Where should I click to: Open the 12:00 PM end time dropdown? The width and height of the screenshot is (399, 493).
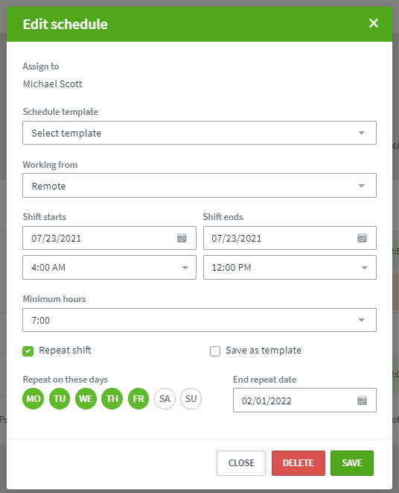tap(290, 268)
